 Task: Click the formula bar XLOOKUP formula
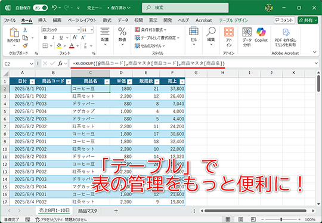148,63
